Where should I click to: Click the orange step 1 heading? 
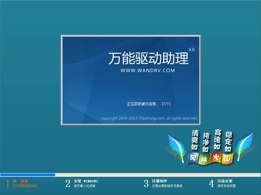pyautogui.click(x=21, y=181)
